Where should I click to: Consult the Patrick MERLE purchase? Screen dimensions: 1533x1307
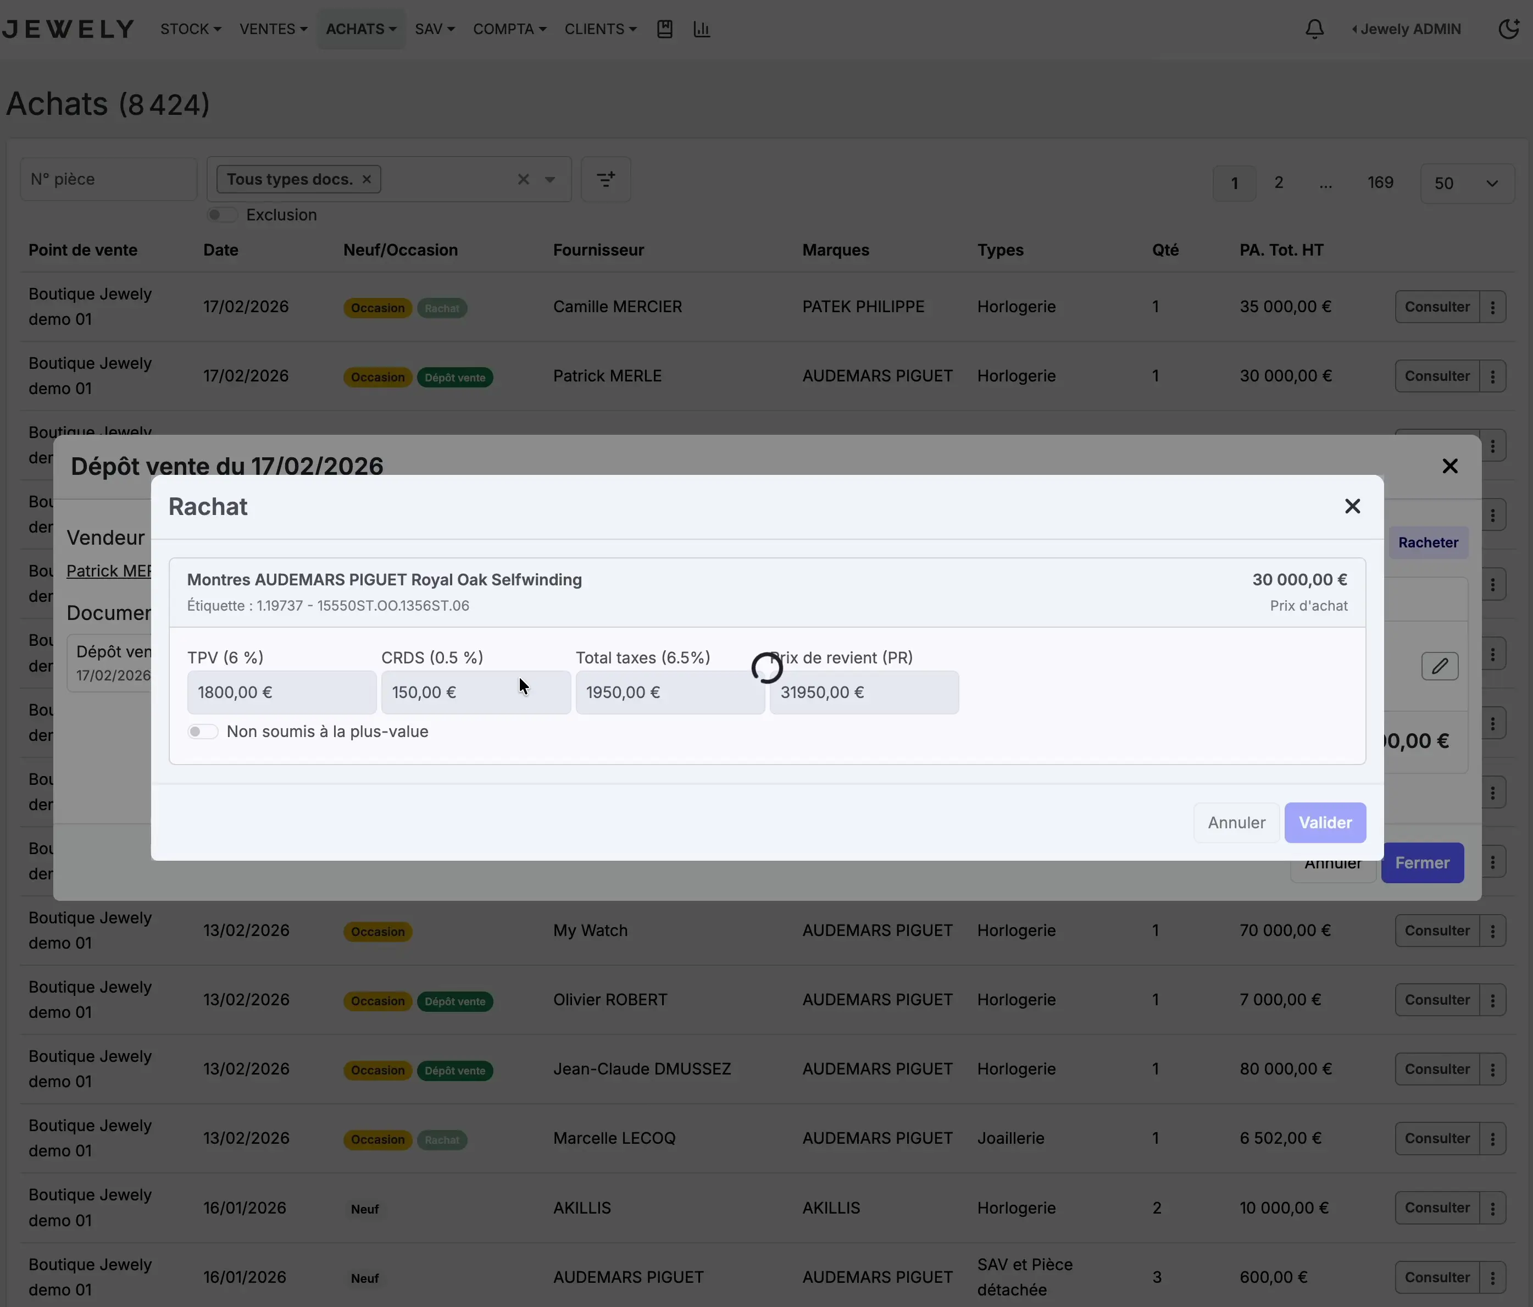[1437, 376]
